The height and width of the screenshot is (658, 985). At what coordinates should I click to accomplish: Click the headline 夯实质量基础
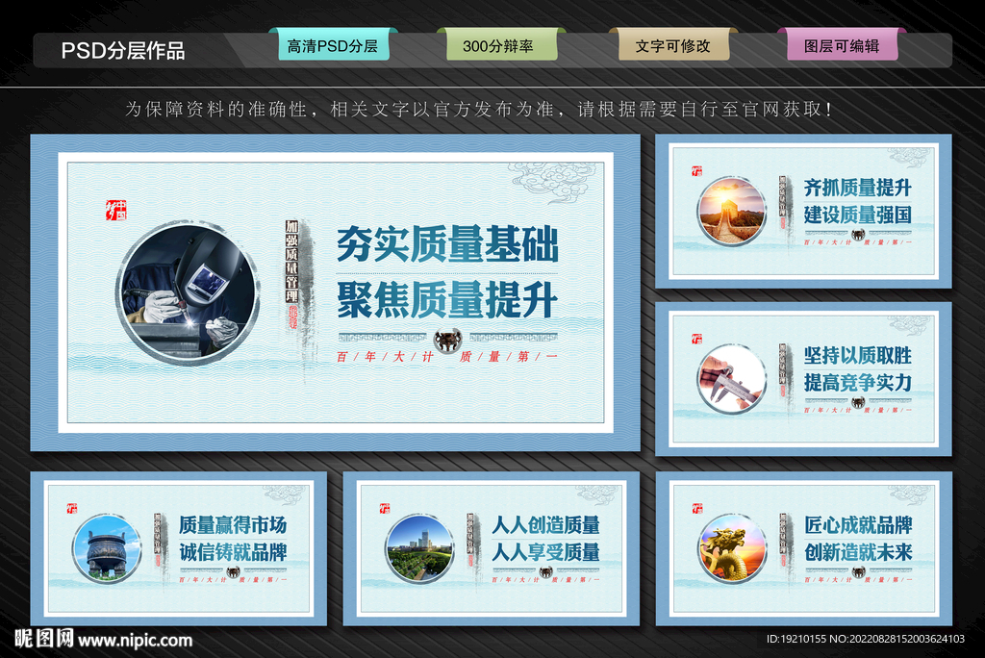[x=447, y=243]
